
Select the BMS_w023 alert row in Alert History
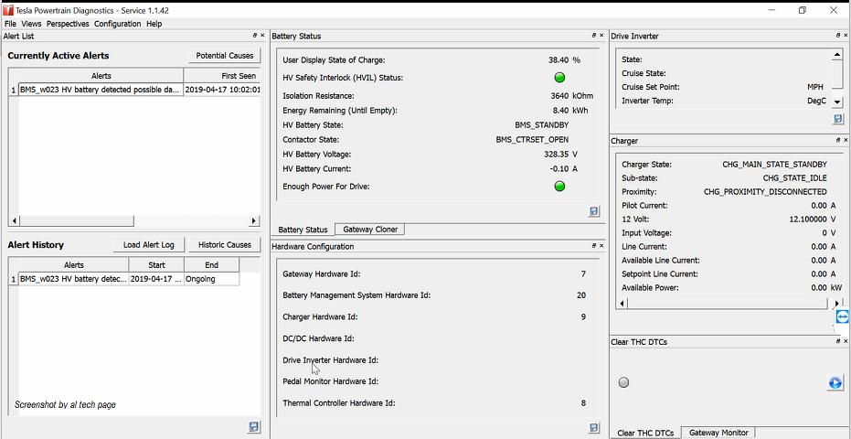73,279
